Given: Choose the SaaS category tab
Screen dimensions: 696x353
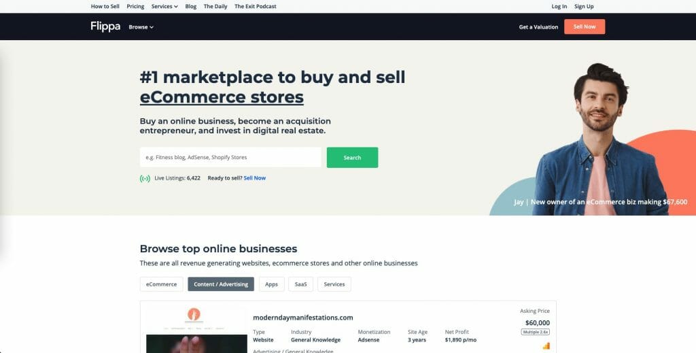Looking at the screenshot, I should [300, 284].
